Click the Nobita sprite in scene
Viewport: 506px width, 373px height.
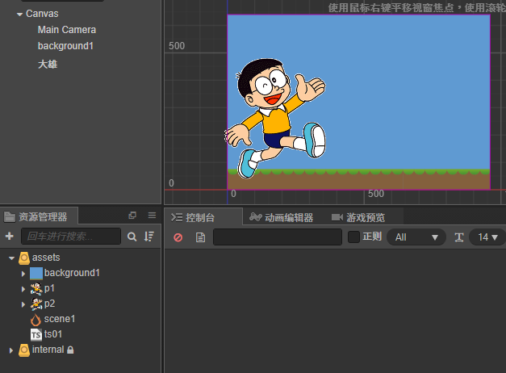[x=275, y=118]
